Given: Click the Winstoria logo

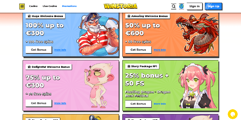Looking at the screenshot, I should [x=120, y=6].
